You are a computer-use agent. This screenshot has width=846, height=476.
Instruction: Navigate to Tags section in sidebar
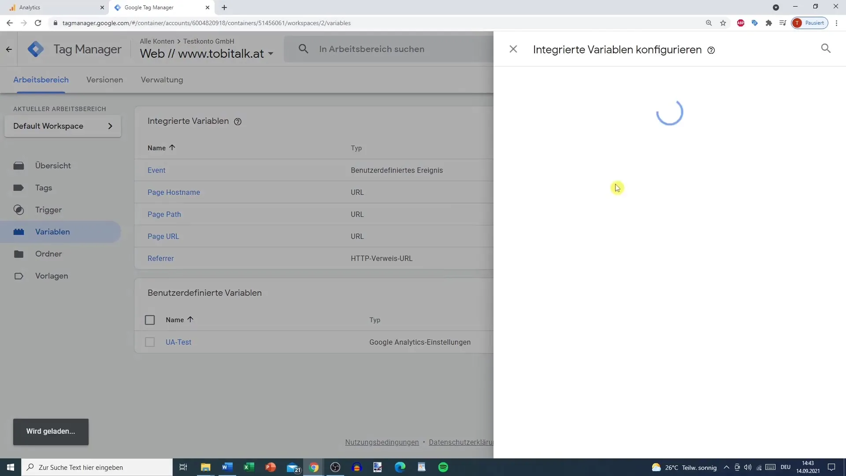coord(44,187)
